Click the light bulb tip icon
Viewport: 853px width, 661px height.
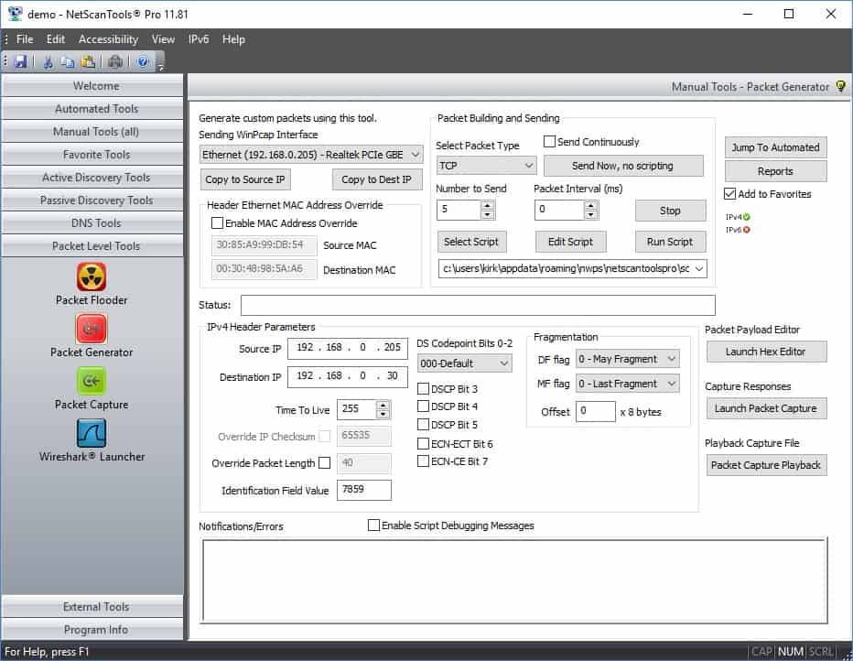840,86
